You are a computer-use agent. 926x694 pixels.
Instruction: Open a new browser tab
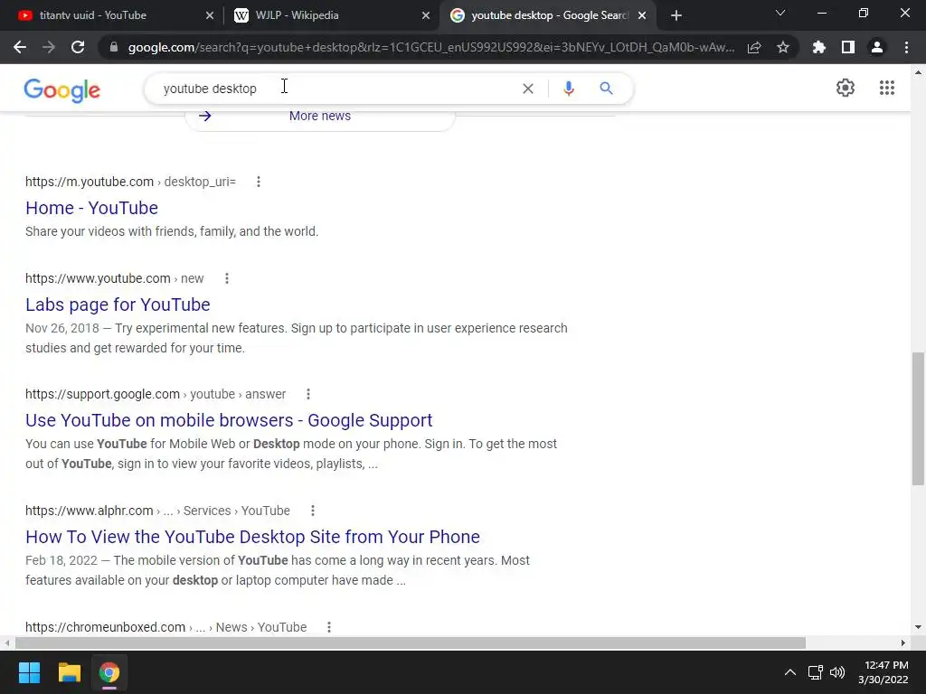point(676,15)
